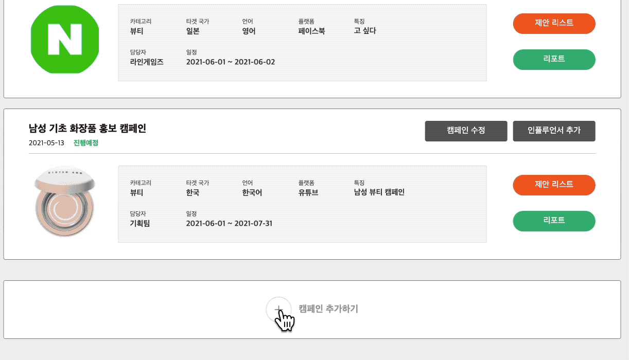Click the Naver logo campaign thumbnail
629x360 pixels.
coord(64,39)
